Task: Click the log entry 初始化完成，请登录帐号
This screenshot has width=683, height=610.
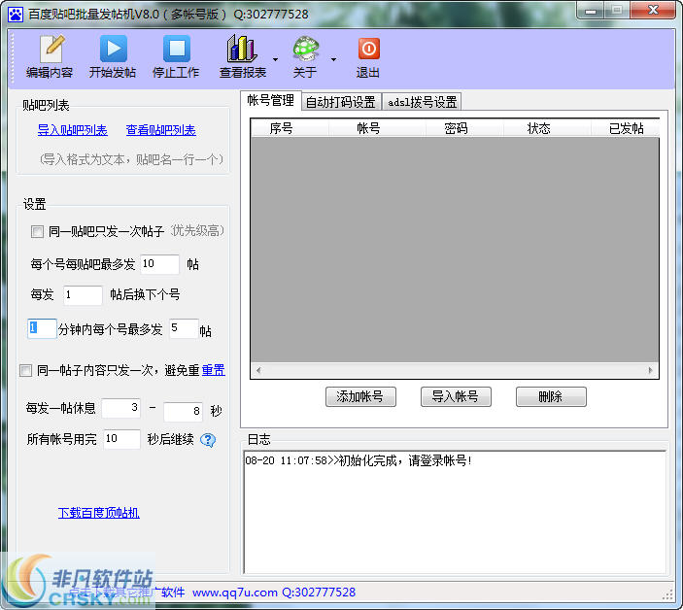Action: [x=359, y=460]
